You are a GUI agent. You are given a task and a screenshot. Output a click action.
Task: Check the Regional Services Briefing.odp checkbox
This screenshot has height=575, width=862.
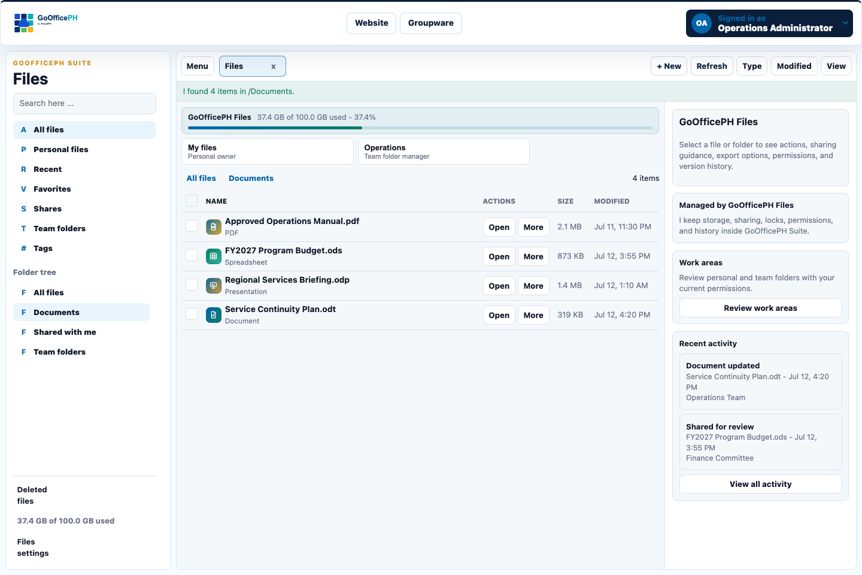pyautogui.click(x=192, y=285)
